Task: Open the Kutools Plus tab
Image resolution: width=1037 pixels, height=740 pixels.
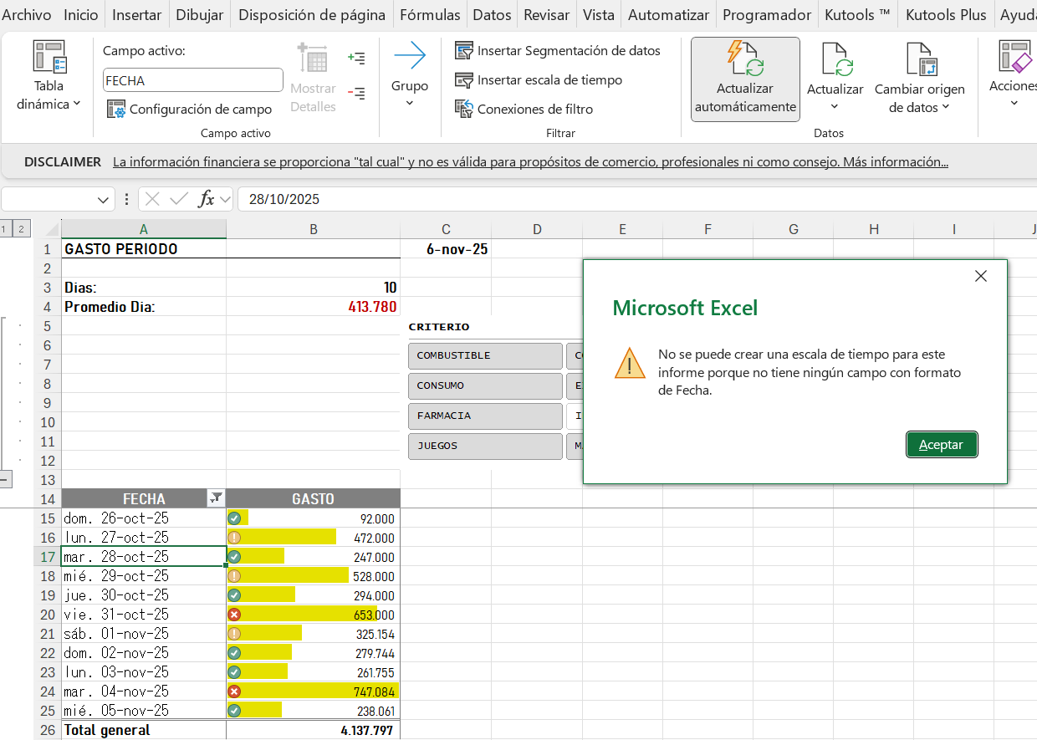Action: [x=946, y=15]
